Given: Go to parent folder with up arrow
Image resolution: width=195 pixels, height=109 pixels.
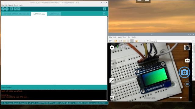Looking at the screenshot, I should click(x=148, y=41).
